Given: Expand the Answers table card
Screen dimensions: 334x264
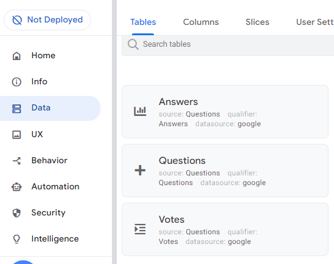Looking at the screenshot, I should click(x=225, y=112).
